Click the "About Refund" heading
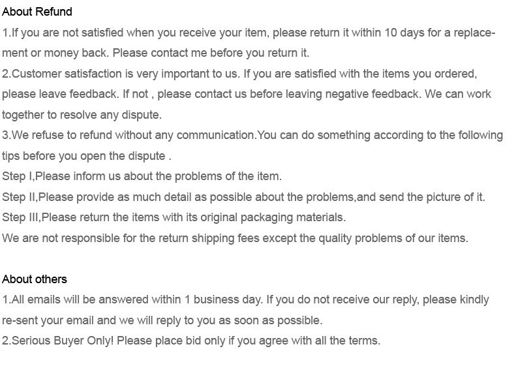Viewport: 514px width, 368px height. [x=37, y=12]
